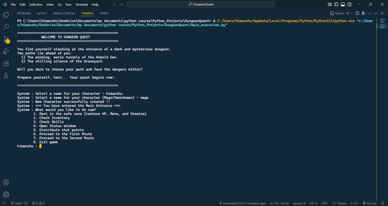This screenshot has width=388, height=206.
Task: Click text '2. Check Inventory'
Action: pyautogui.click(x=52, y=118)
